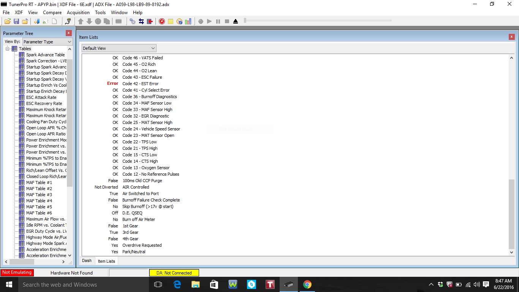Open the Acquisition menu
Viewport: 519px width, 292px height.
78,13
